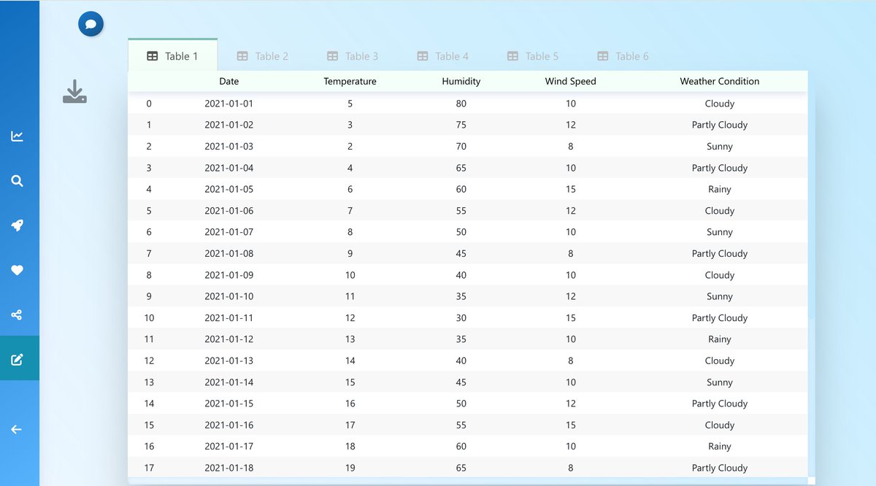Click row index 13
The height and width of the screenshot is (486, 876).
click(x=149, y=382)
